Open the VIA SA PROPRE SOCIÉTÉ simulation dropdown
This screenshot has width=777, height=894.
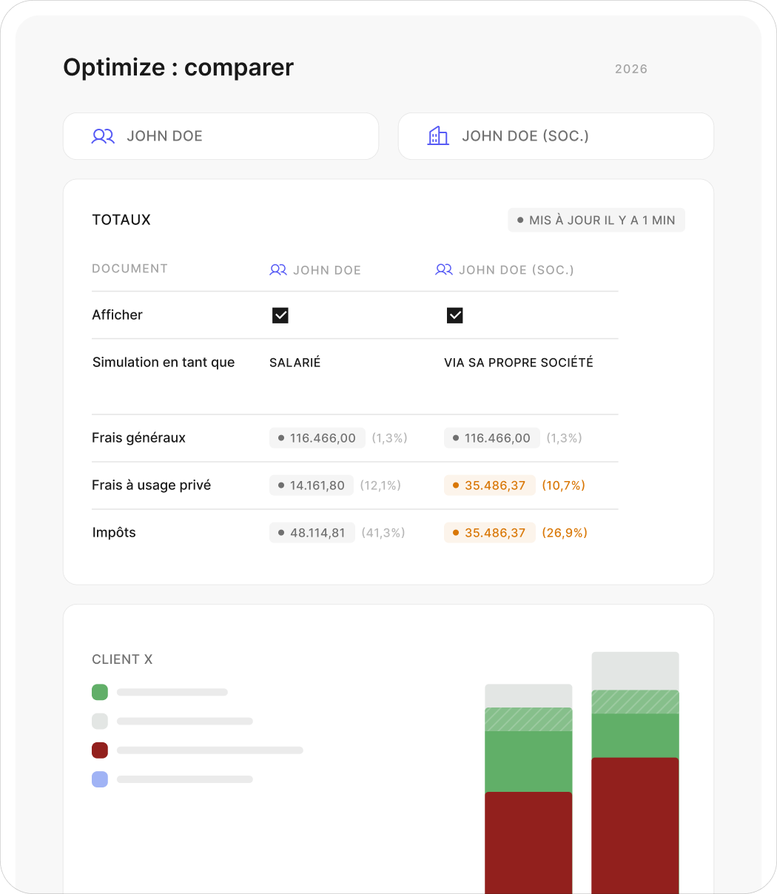click(x=519, y=363)
